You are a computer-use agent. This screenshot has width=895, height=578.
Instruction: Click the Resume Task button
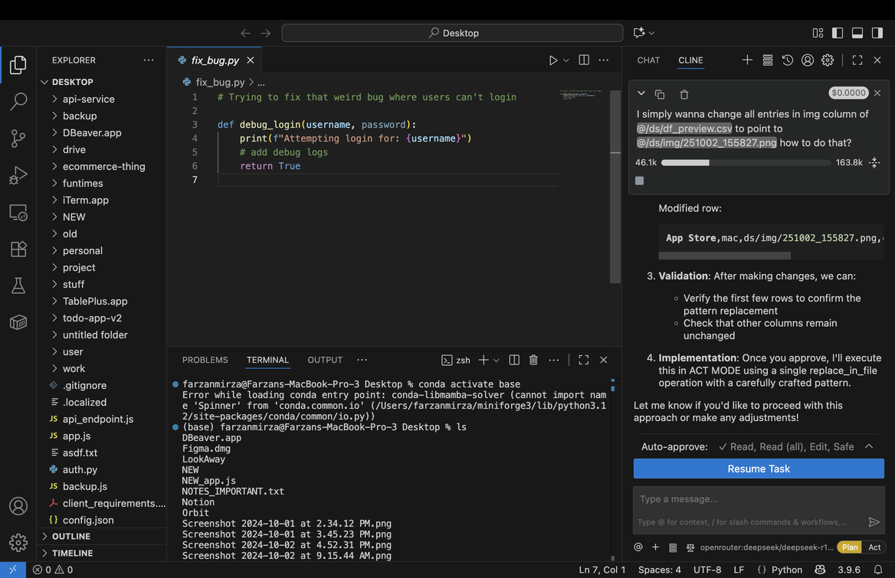point(759,469)
